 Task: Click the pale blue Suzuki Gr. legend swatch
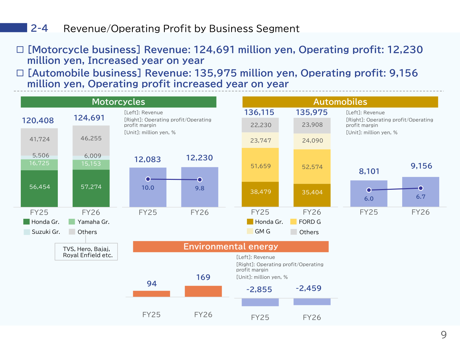(x=27, y=232)
